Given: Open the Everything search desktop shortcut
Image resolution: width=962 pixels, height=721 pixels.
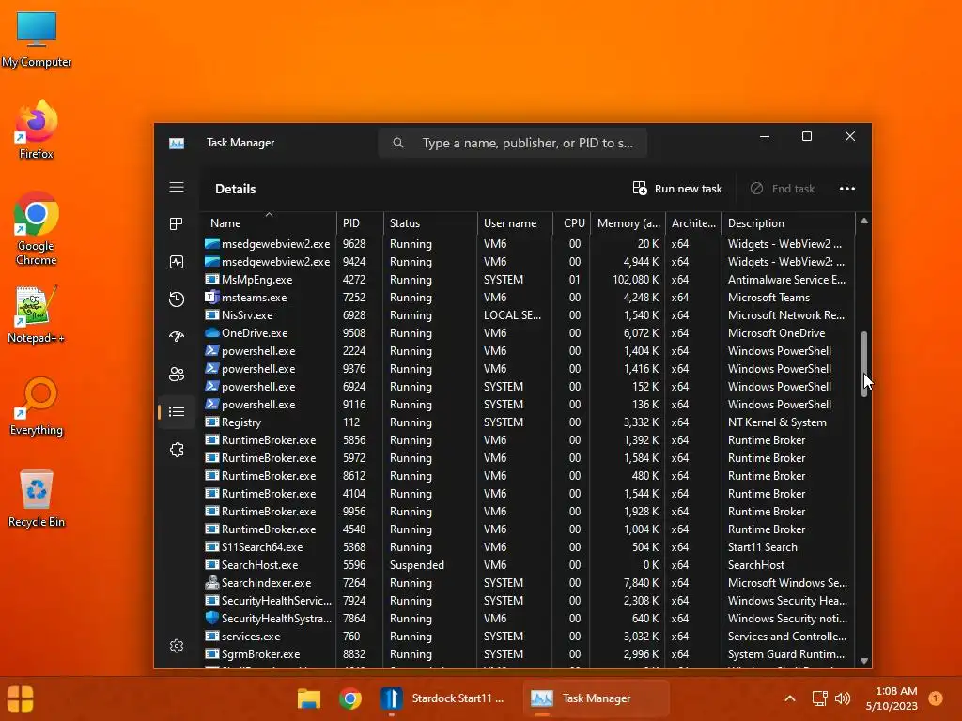Looking at the screenshot, I should click(x=37, y=406).
